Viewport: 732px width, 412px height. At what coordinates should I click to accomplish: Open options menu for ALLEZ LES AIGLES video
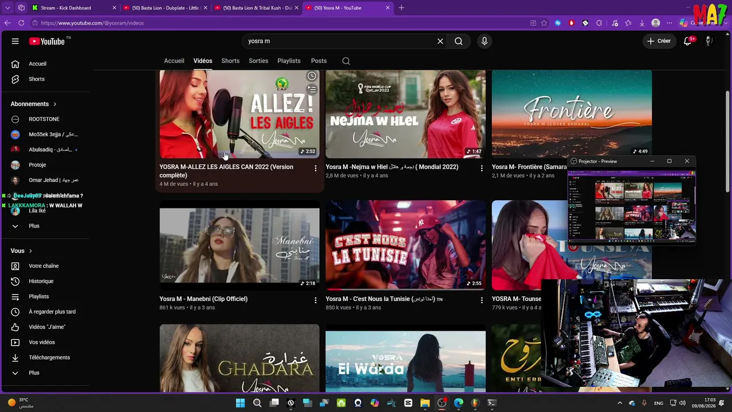[x=315, y=168]
